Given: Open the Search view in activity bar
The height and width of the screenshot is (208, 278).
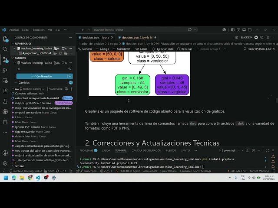Looking at the screenshot, I should [x=5, y=49].
